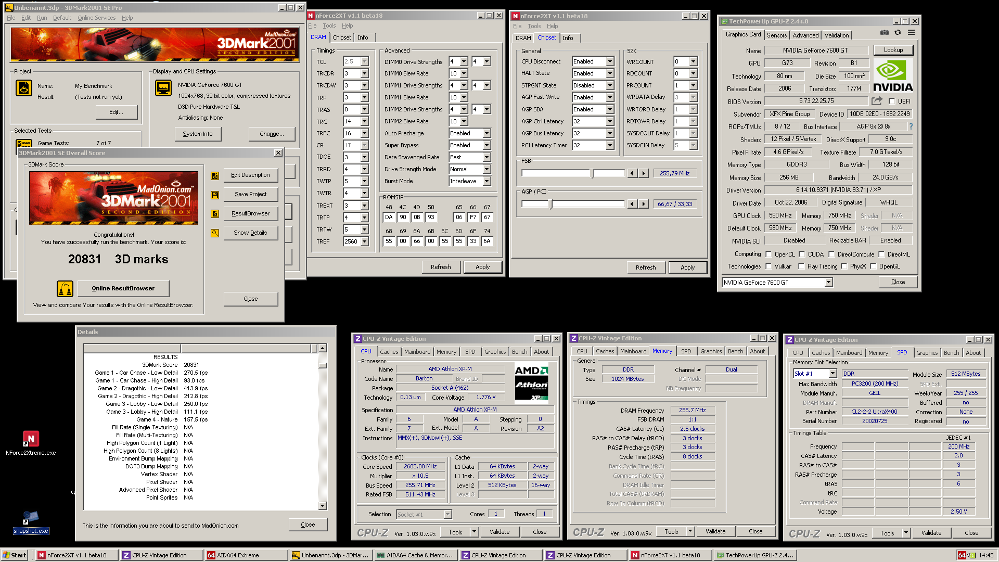The height and width of the screenshot is (562, 999).
Task: Adjust the FSB slider in nForce2XT Chipset tab
Action: (x=593, y=173)
